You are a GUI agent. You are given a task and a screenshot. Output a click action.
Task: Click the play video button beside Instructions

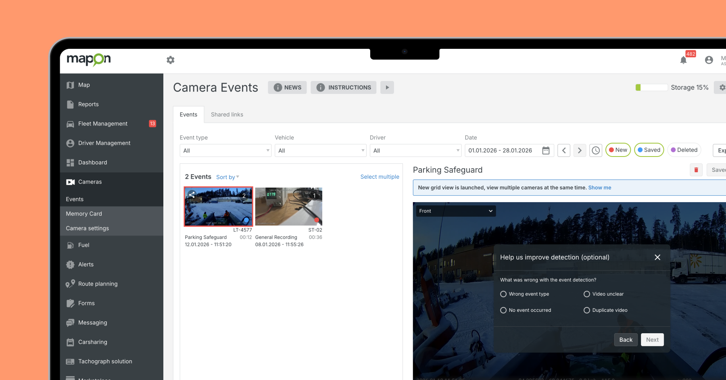(x=387, y=88)
